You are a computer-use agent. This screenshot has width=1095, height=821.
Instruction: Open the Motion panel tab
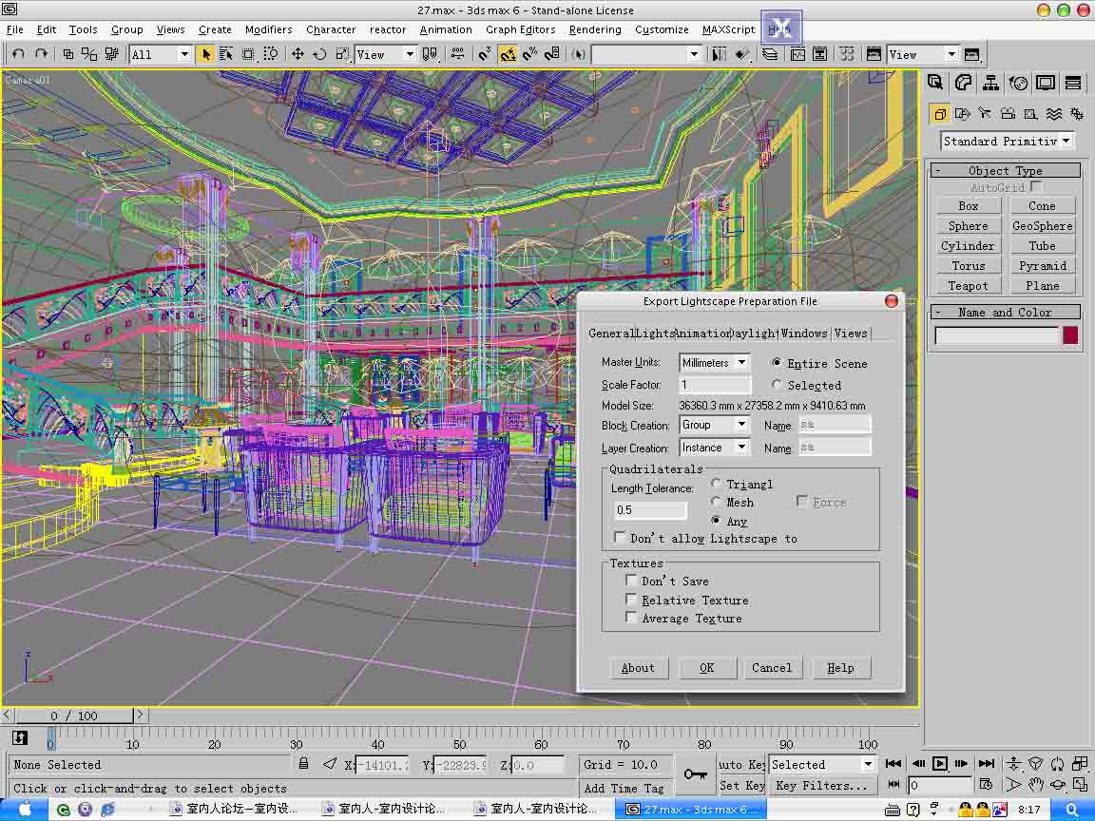coord(1018,83)
